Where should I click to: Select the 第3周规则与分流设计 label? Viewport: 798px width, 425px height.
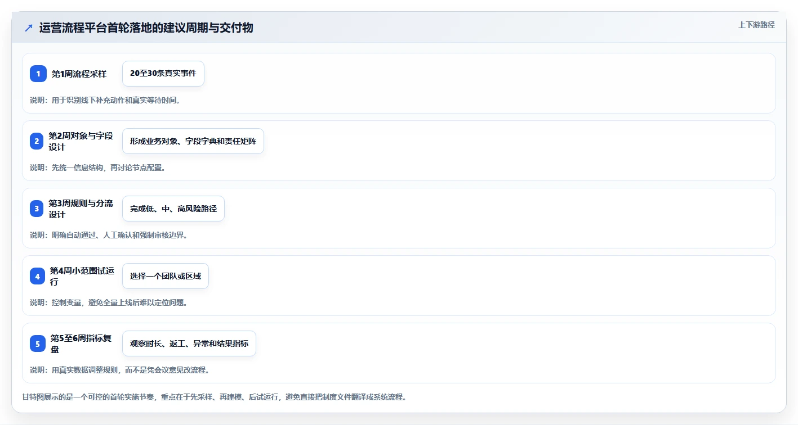tap(81, 209)
